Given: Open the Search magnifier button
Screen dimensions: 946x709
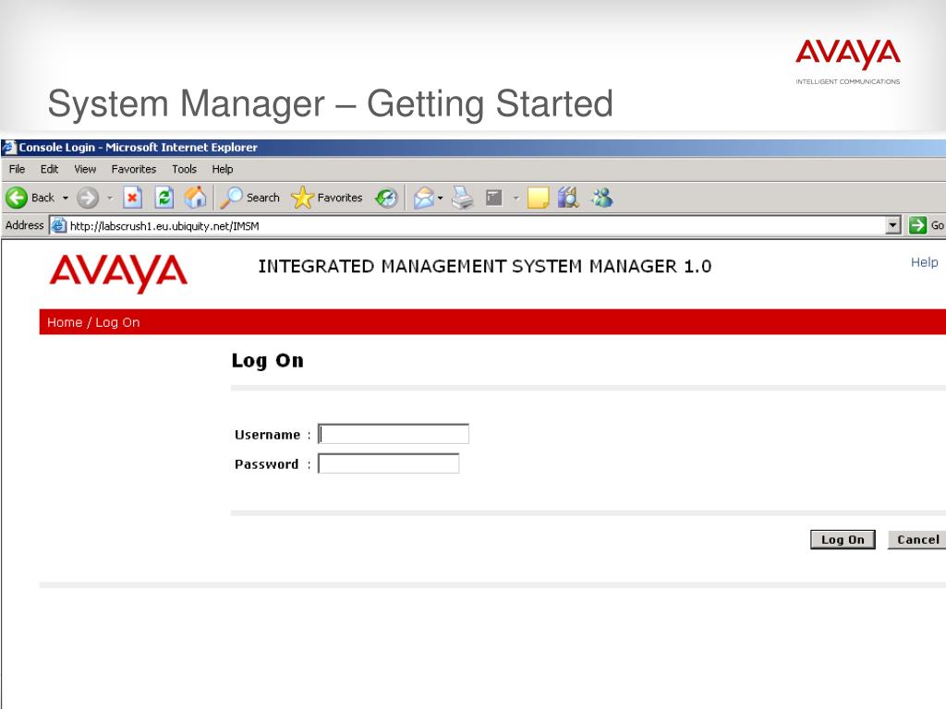Looking at the screenshot, I should tap(249, 198).
